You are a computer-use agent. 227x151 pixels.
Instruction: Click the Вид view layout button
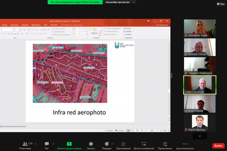(221, 4)
